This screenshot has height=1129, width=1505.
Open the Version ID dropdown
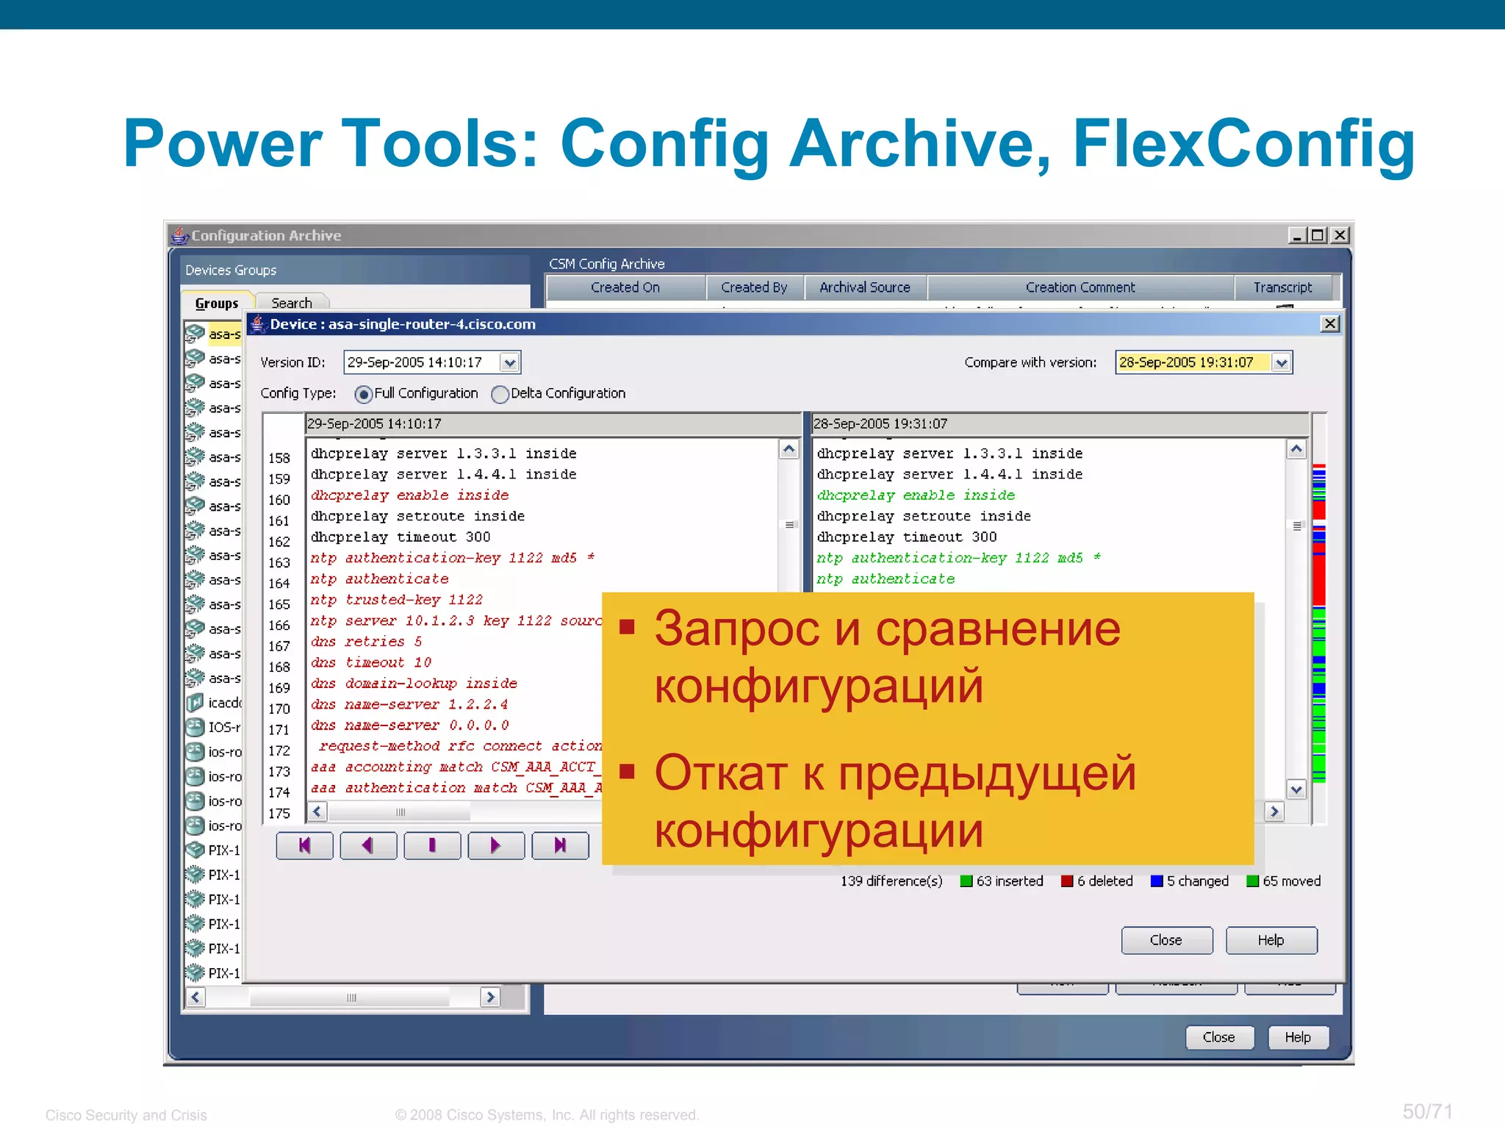[x=509, y=362]
